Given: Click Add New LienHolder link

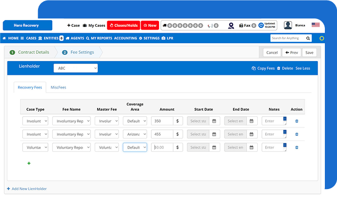Looking at the screenshot, I should coord(27,189).
